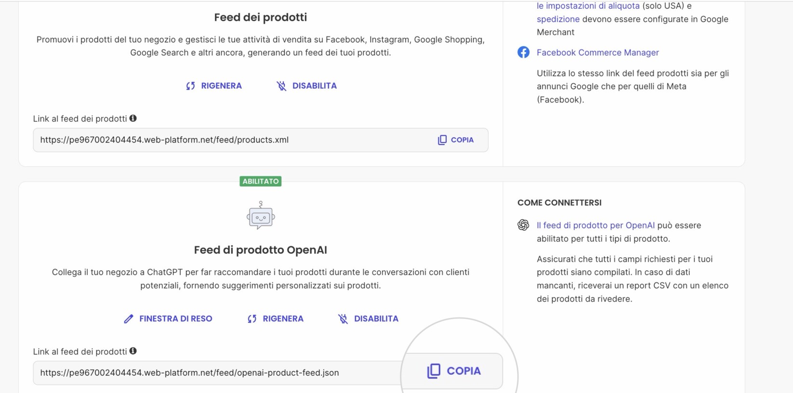This screenshot has height=393, width=793.
Task: Open the 'spedizione' link
Action: tap(558, 19)
